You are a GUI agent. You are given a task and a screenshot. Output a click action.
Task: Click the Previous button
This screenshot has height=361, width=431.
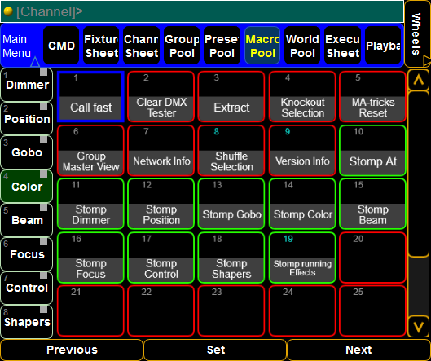72,350
